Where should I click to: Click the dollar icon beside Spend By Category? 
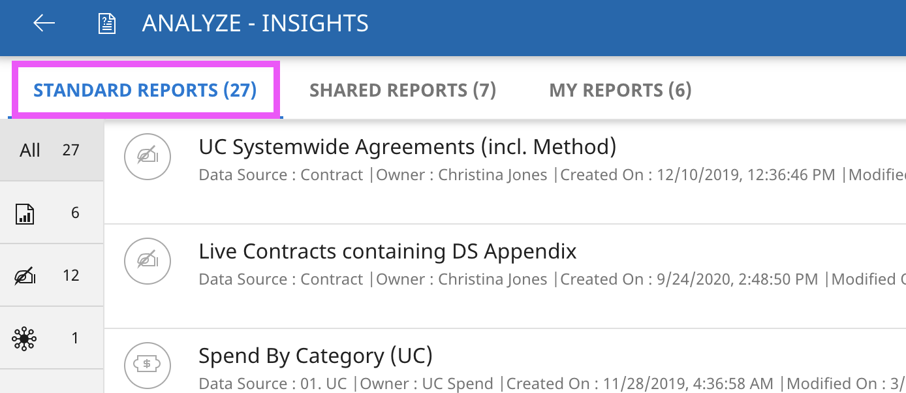tap(148, 364)
